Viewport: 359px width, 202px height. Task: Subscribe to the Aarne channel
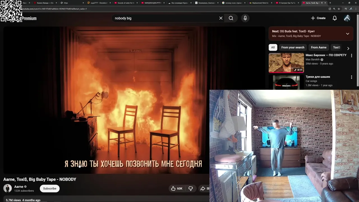[x=50, y=189]
